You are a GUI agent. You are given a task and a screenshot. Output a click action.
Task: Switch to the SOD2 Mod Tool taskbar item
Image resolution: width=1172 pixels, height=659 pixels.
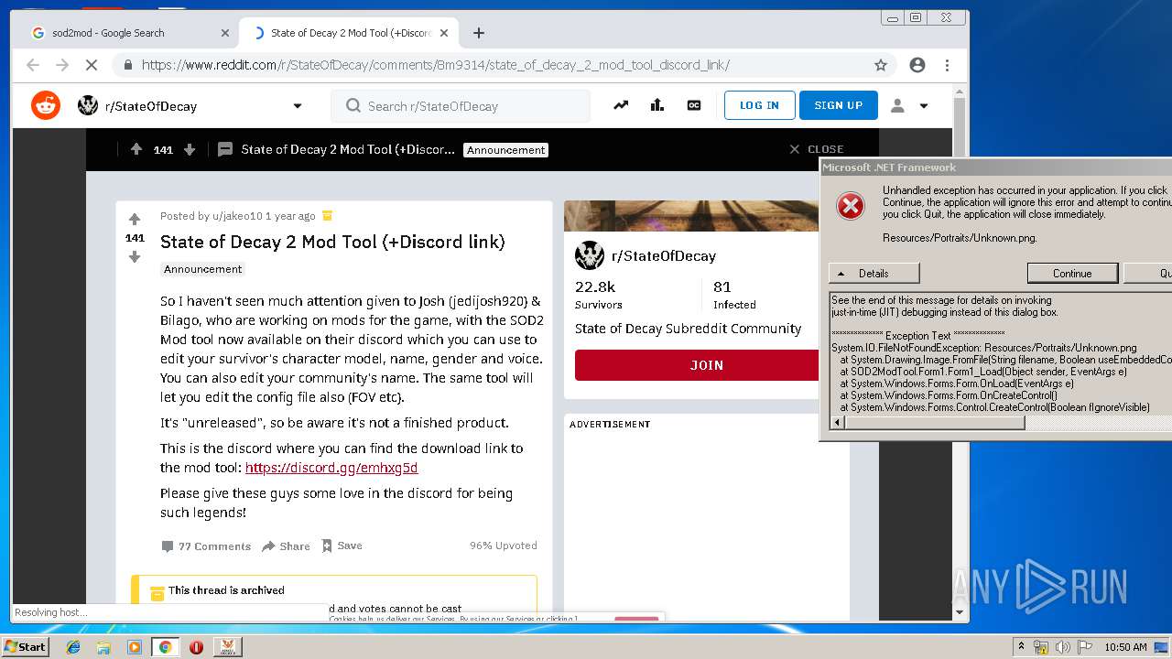click(x=227, y=647)
